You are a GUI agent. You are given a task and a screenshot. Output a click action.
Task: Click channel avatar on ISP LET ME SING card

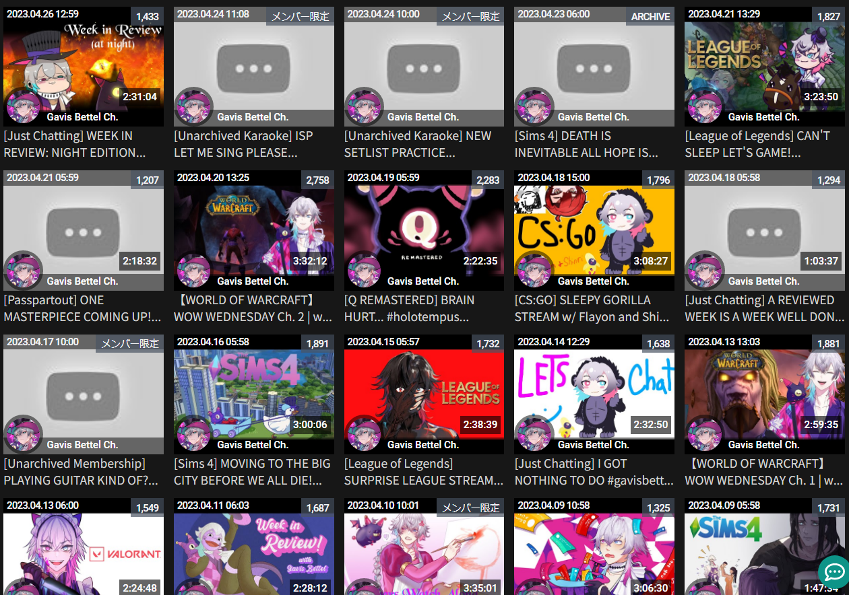pos(194,106)
